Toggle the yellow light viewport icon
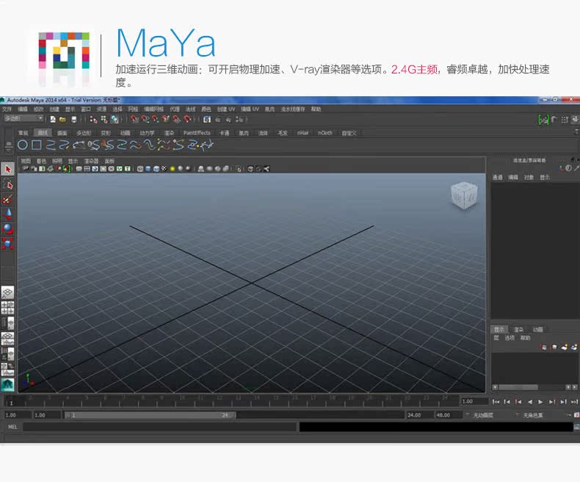Image resolution: width=580 pixels, height=482 pixels. (x=172, y=169)
